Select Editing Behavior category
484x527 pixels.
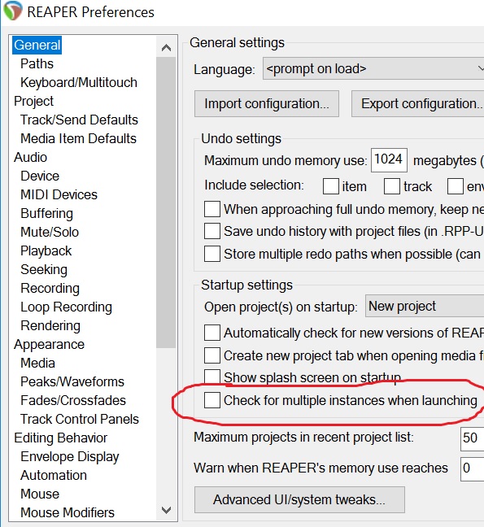click(x=60, y=438)
